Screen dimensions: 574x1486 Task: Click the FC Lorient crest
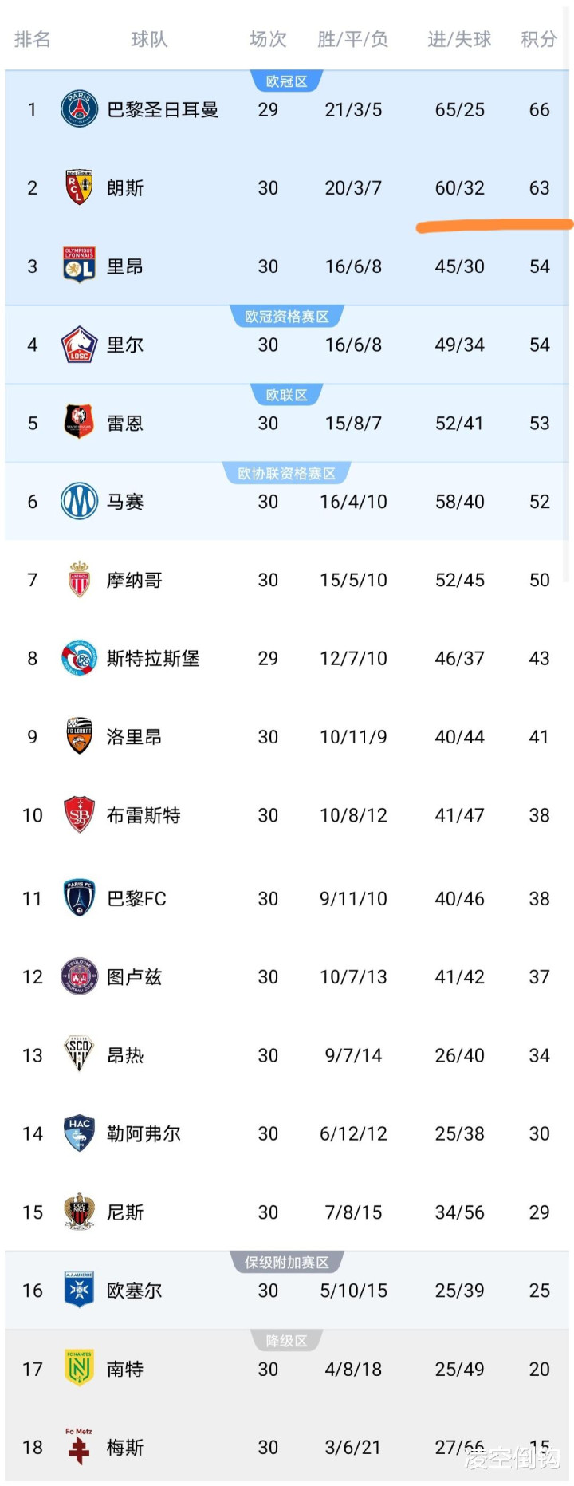pos(79,735)
